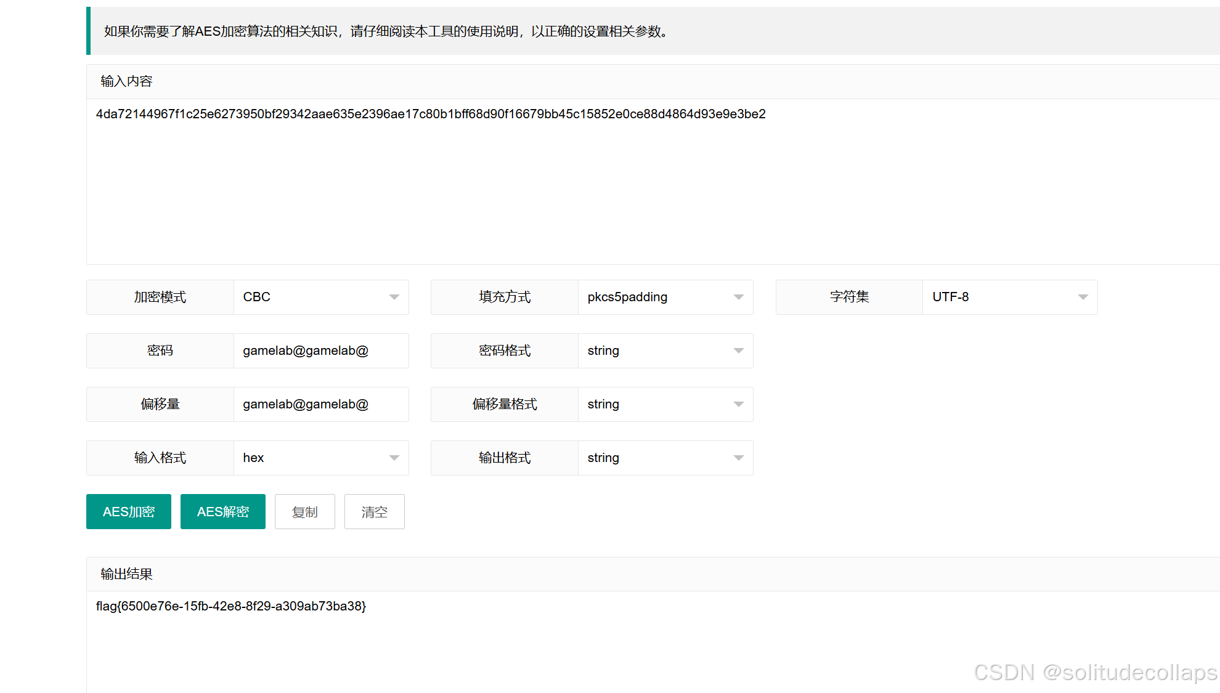Viewport: 1220px width, 693px height.
Task: Click the arrow icon of pkcs5padding selector
Action: 738,297
